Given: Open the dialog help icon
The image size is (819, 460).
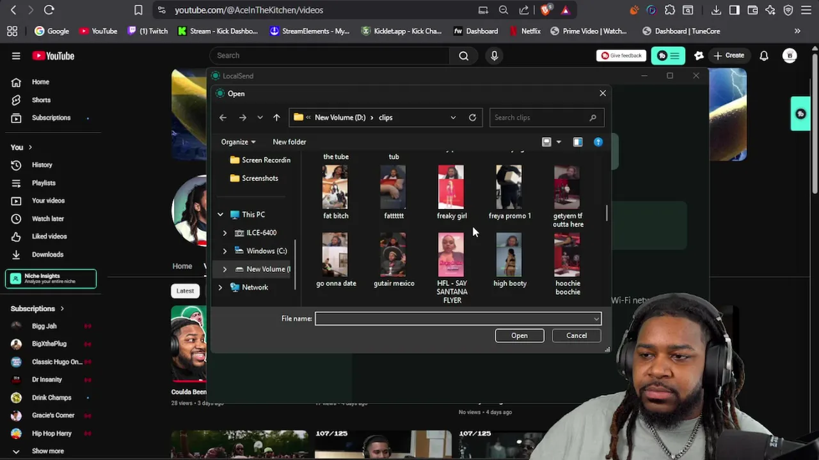Looking at the screenshot, I should 598,142.
